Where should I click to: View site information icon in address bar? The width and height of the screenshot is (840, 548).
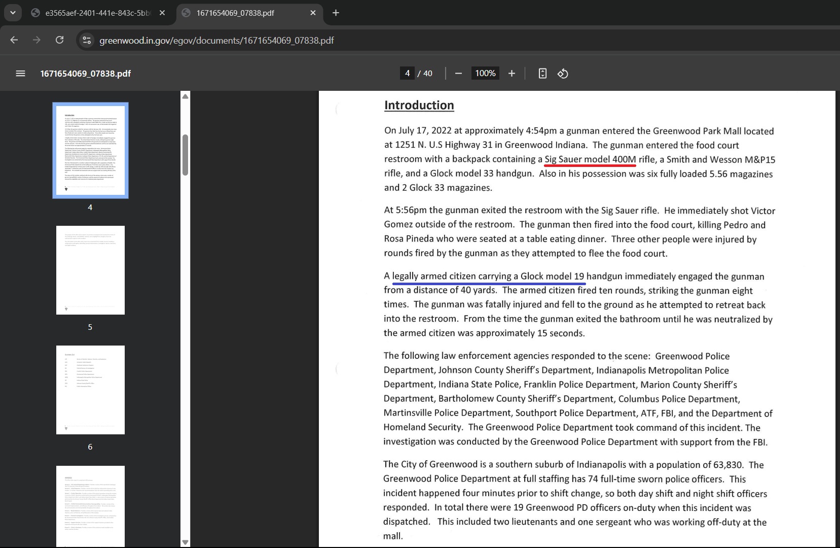pyautogui.click(x=87, y=40)
